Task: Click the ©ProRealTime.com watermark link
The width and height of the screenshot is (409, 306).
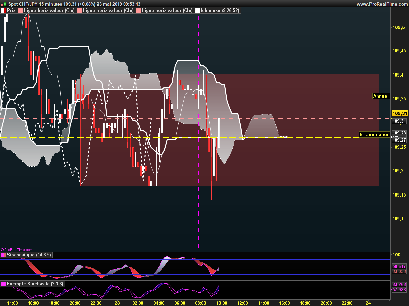Action: point(17,250)
